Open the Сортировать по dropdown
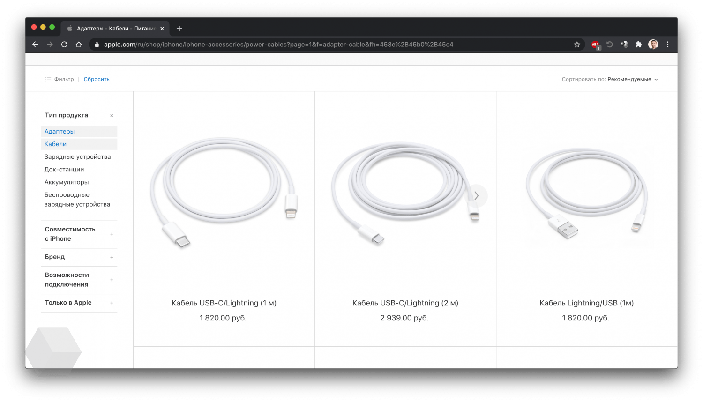Screen dimensions: 703x402 [x=610, y=79]
